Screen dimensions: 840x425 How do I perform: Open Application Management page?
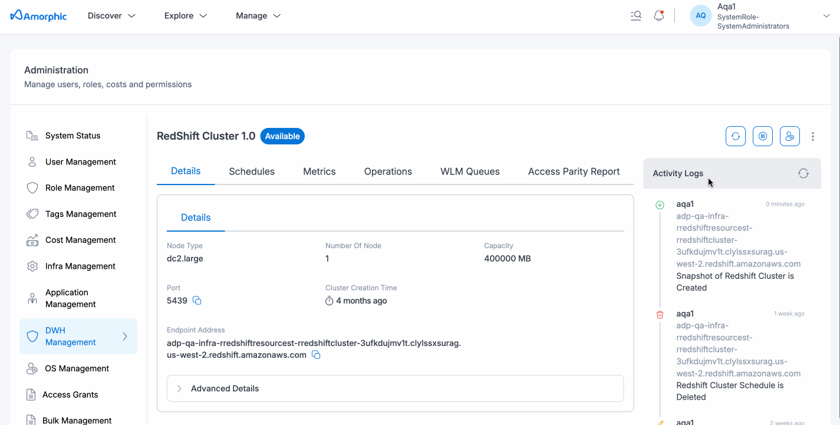click(71, 298)
